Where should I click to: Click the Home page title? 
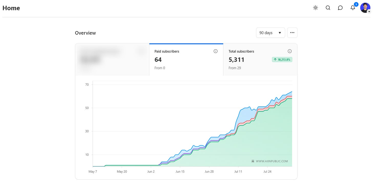[x=11, y=8]
